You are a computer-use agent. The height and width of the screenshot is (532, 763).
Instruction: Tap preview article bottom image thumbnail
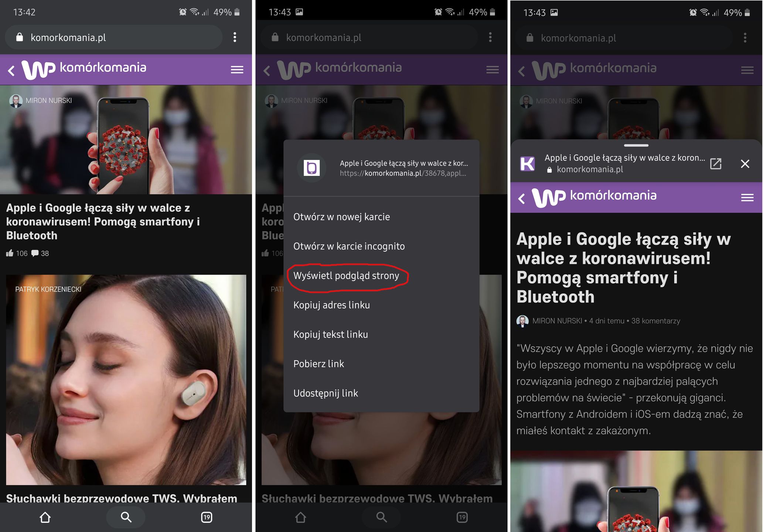point(636,491)
